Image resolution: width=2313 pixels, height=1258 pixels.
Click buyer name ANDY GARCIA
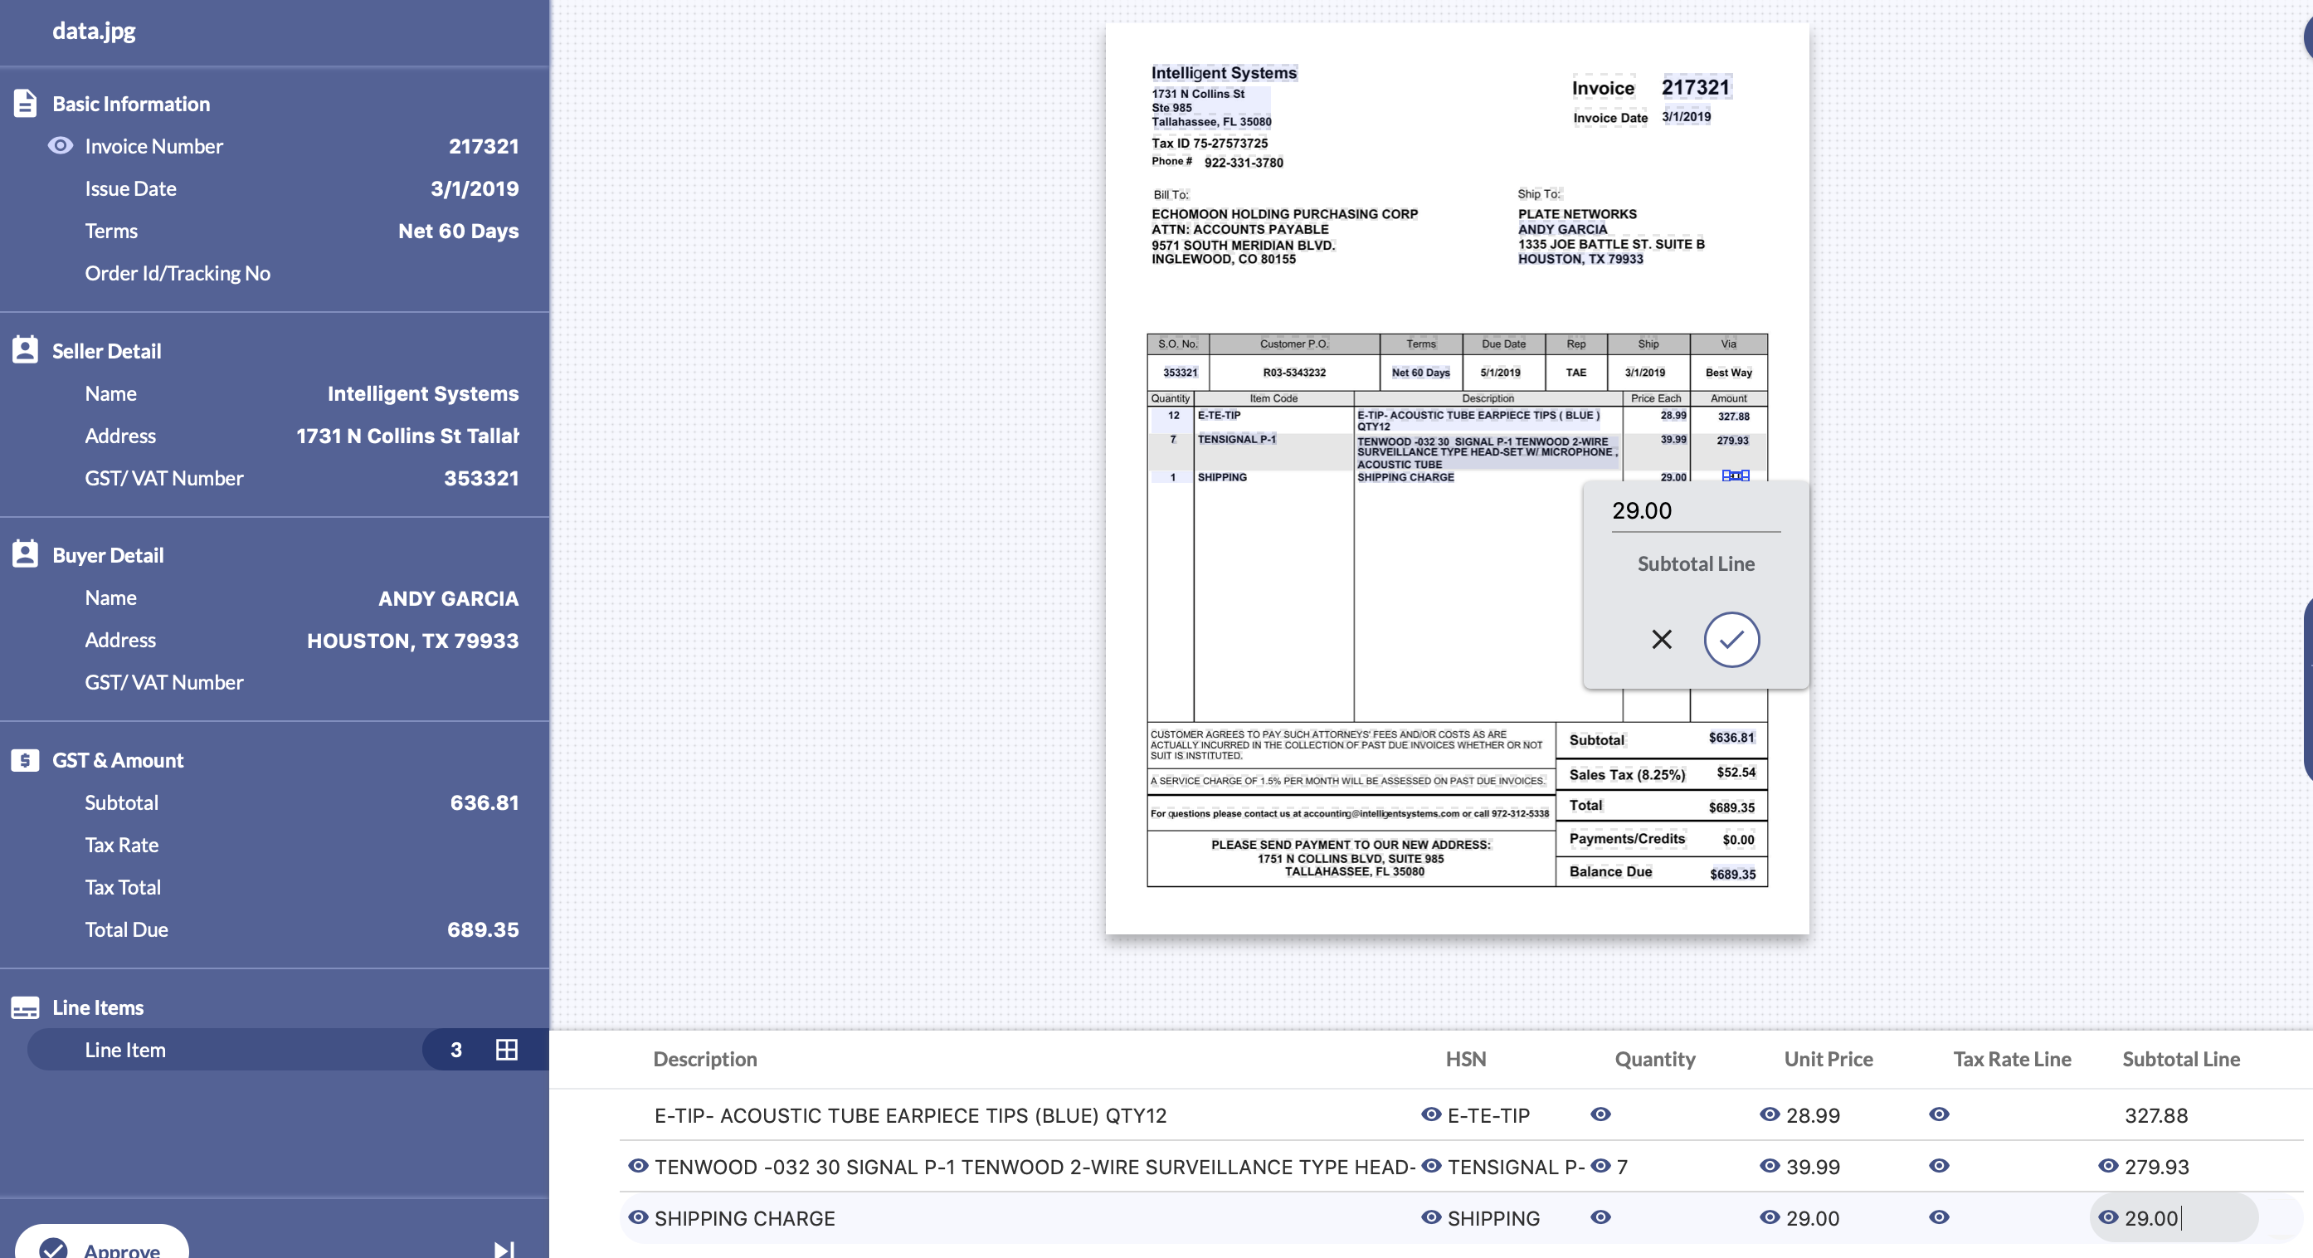448,598
